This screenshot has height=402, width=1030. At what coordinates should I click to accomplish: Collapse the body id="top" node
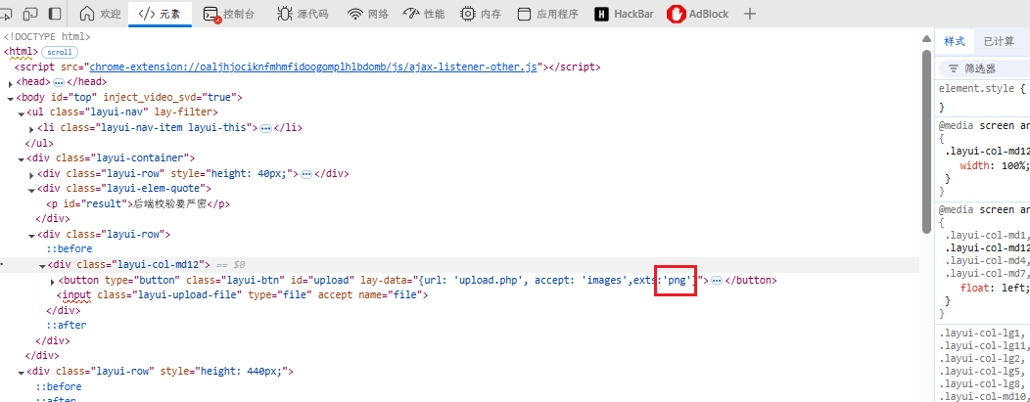(11, 99)
